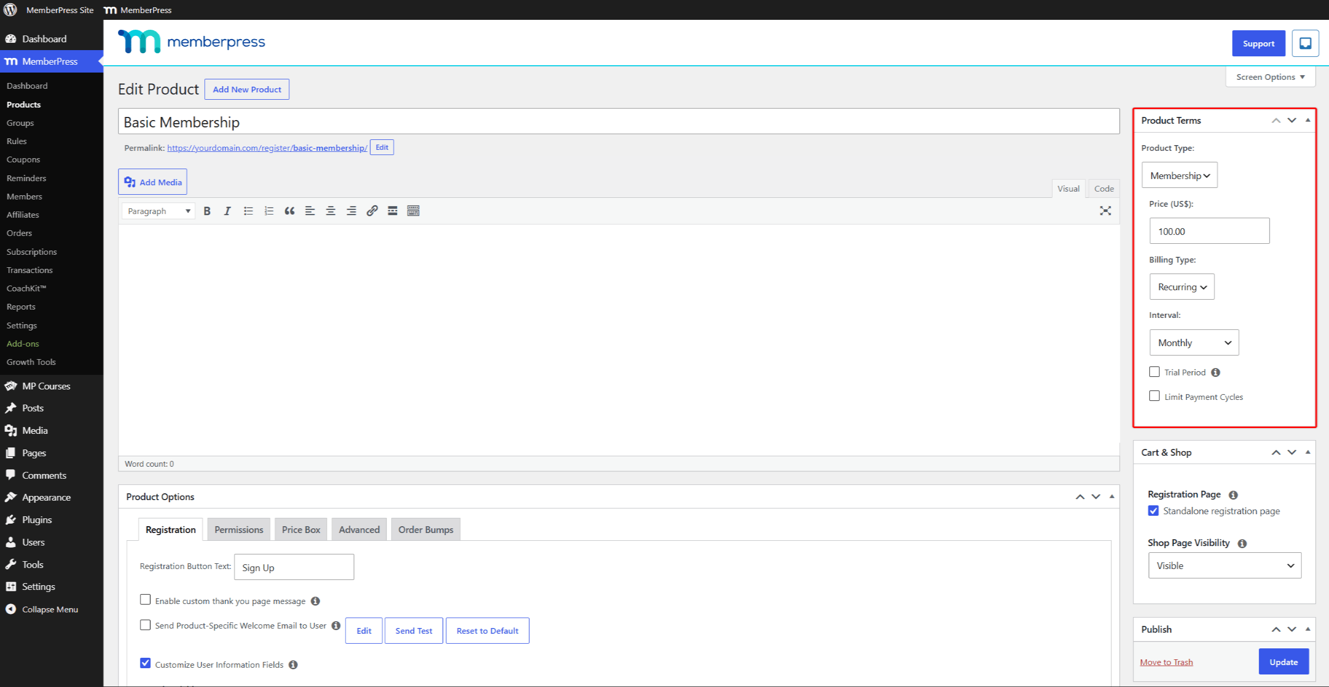Insert a numbered list

[269, 211]
